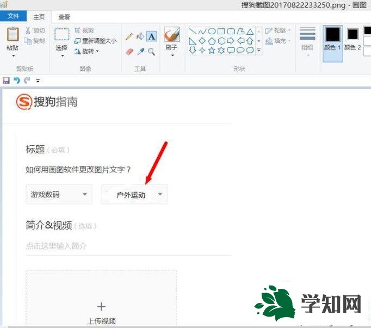Choose the Four-point star shape
This screenshot has height=328, width=371.
click(x=202, y=50)
